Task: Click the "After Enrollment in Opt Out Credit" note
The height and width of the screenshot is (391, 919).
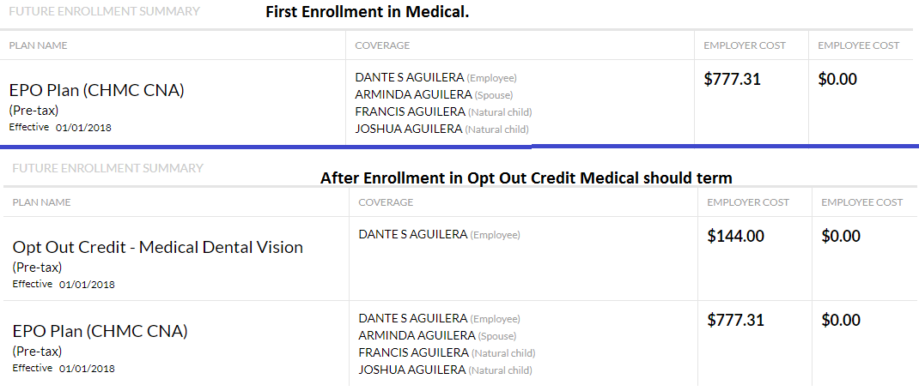Action: click(526, 178)
